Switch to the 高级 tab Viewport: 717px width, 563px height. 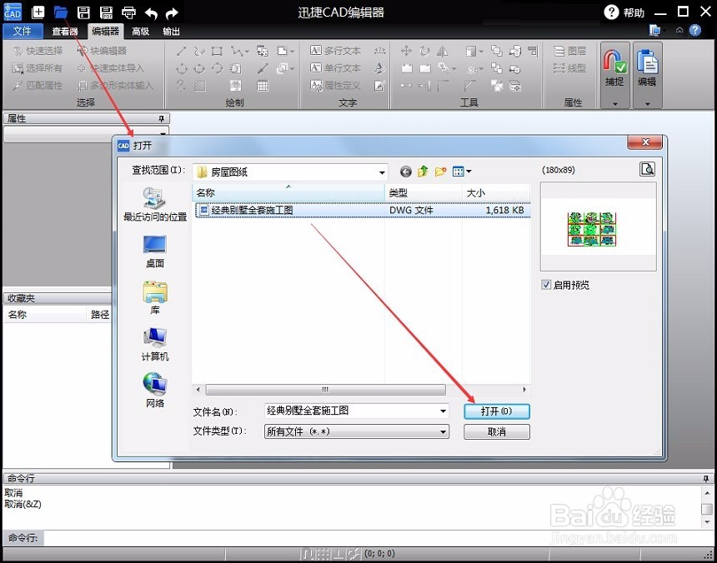pos(140,31)
